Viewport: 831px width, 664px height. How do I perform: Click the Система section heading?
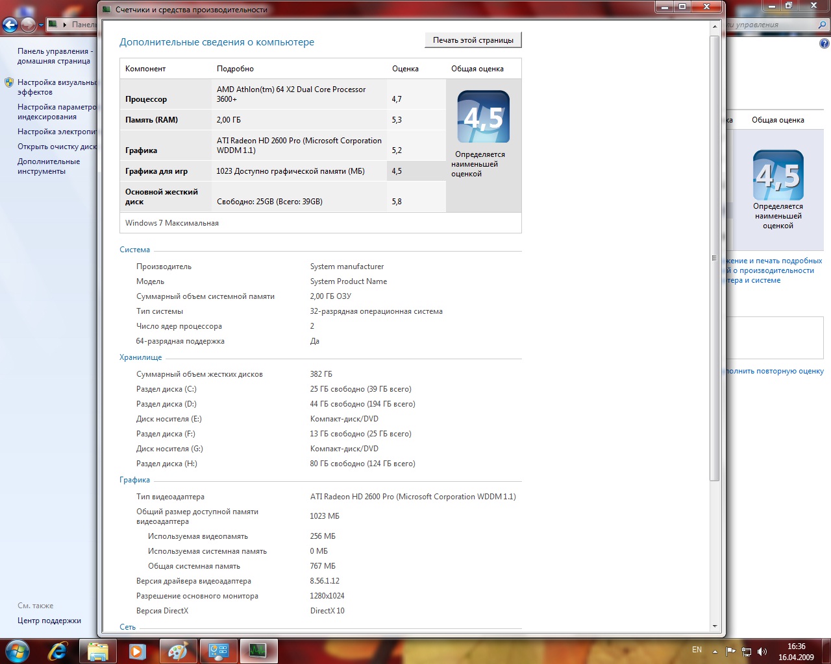(x=134, y=250)
